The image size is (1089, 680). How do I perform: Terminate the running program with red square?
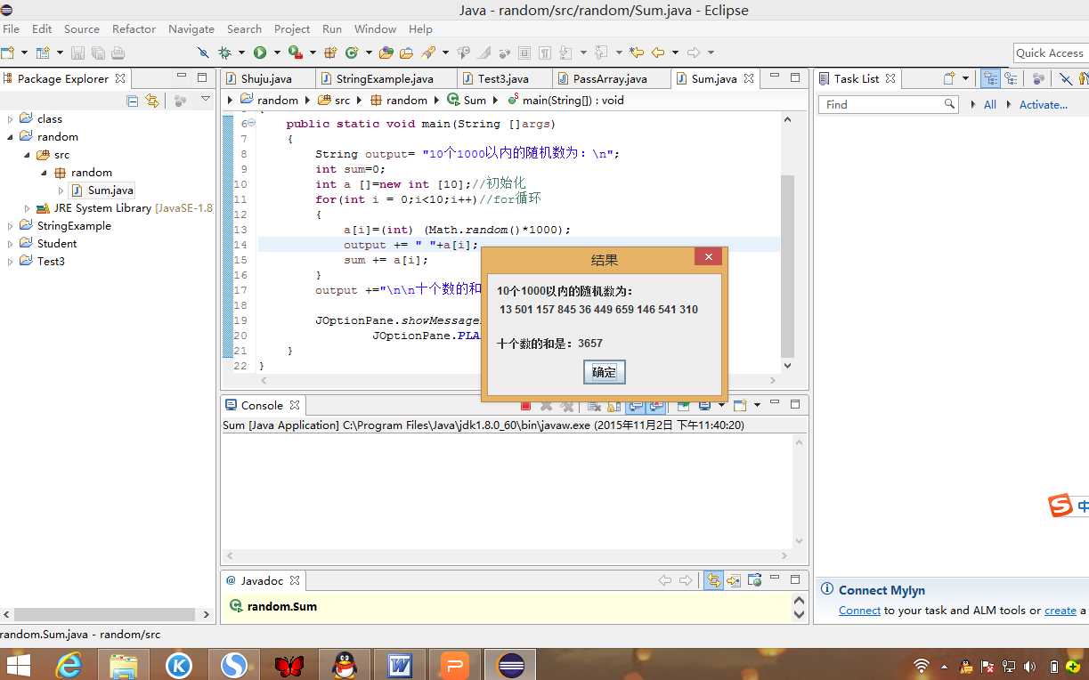(x=525, y=406)
